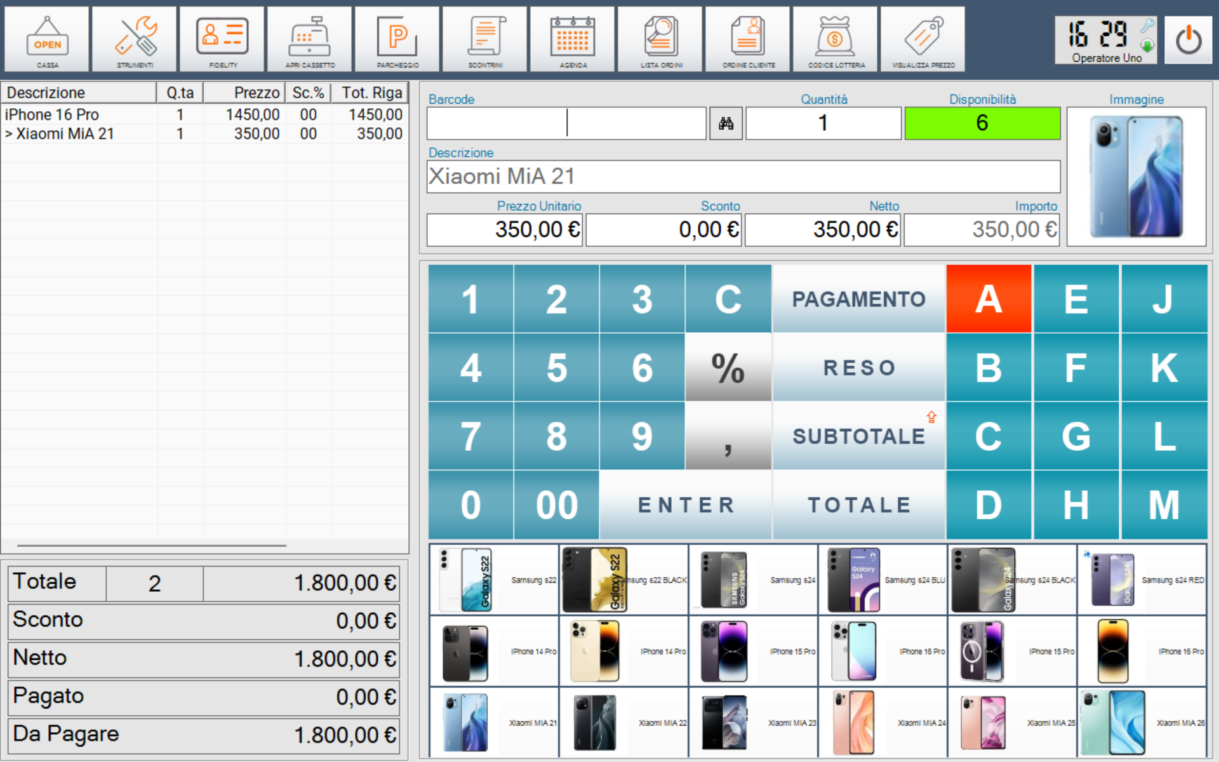Click the Operatore Uno label
This screenshot has width=1219, height=762.
(x=1107, y=58)
